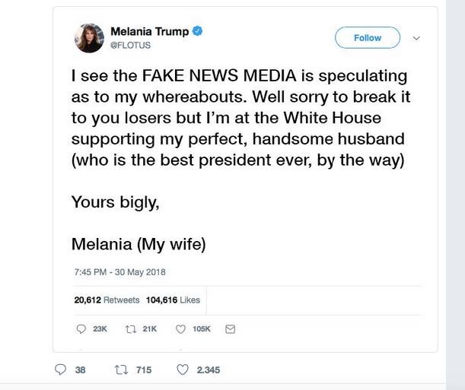Viewport: 465px width, 390px height.
Task: Expand the chevron menu beside Follow
Action: 416,37
